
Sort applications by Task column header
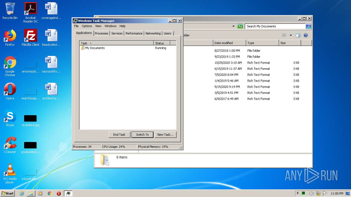point(117,43)
